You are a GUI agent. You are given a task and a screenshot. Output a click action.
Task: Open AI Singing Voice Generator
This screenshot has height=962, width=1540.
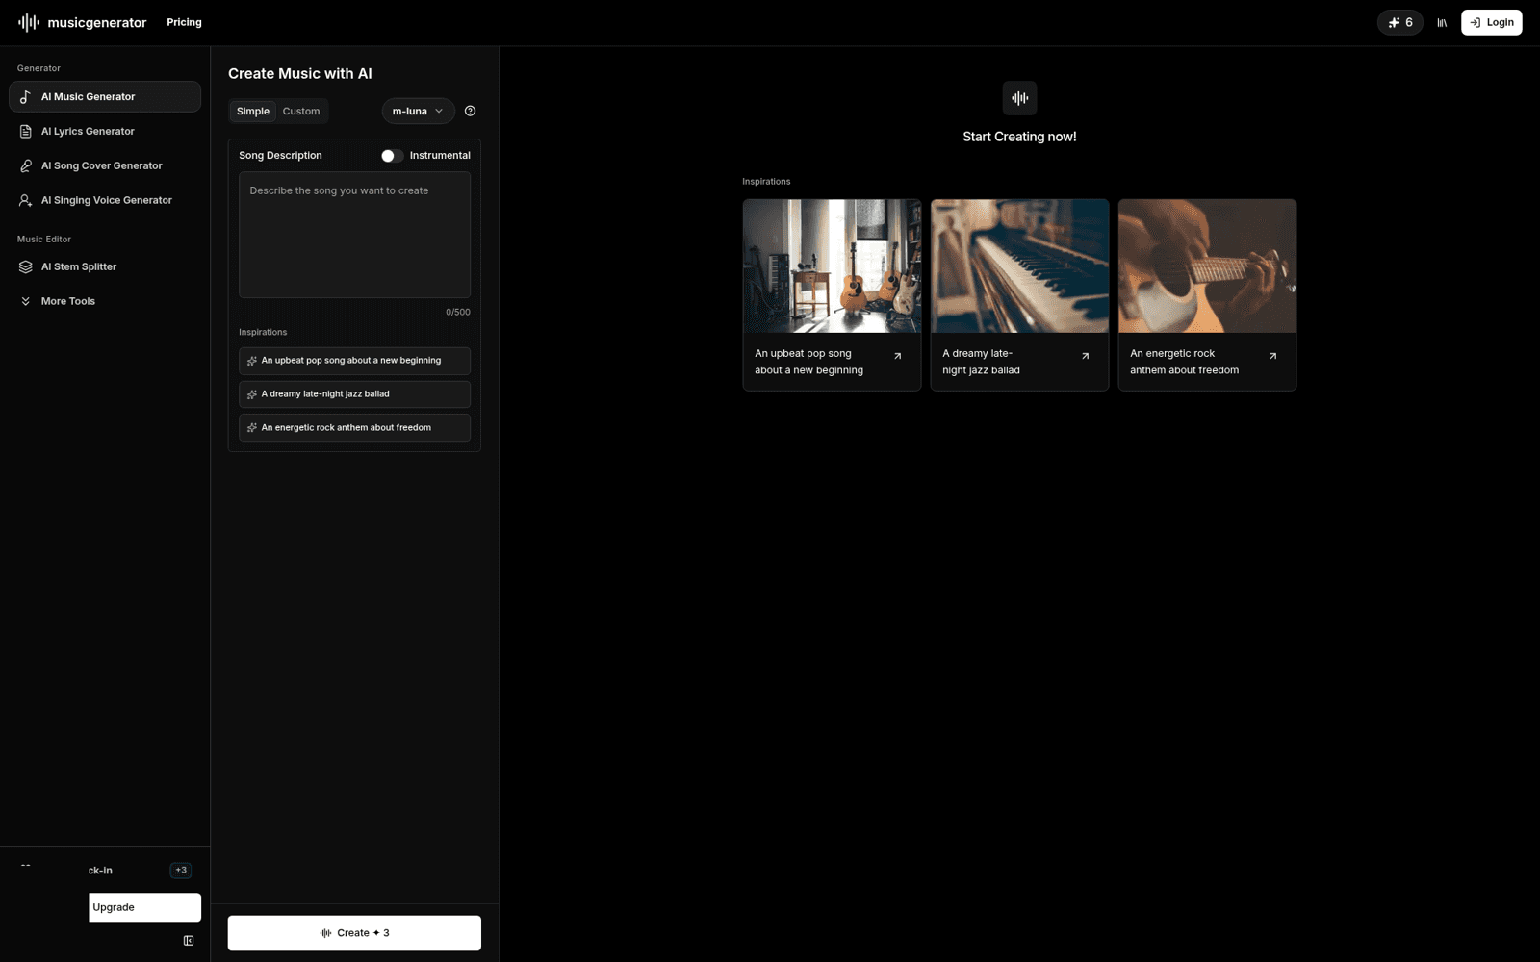[x=105, y=200]
